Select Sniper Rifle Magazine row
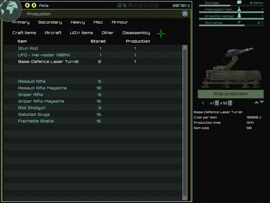Image resolution: width=270 pixels, height=203 pixels. pos(93,101)
